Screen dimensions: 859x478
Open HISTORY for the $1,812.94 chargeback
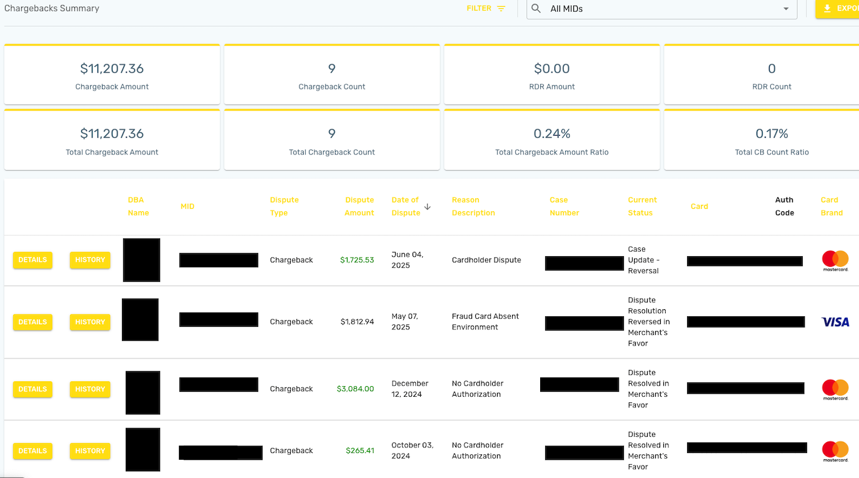pyautogui.click(x=90, y=322)
